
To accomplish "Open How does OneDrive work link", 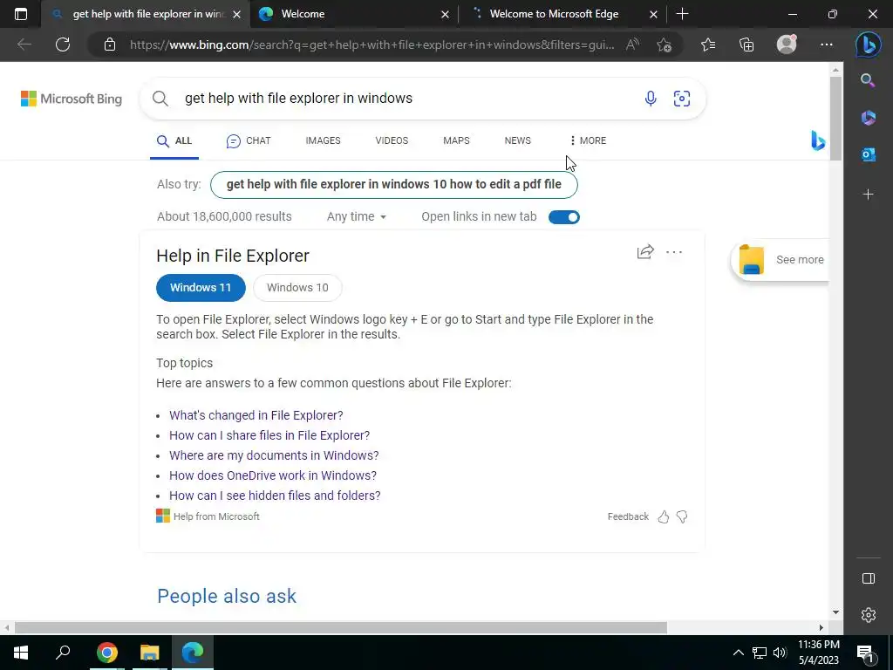I will 273,475.
